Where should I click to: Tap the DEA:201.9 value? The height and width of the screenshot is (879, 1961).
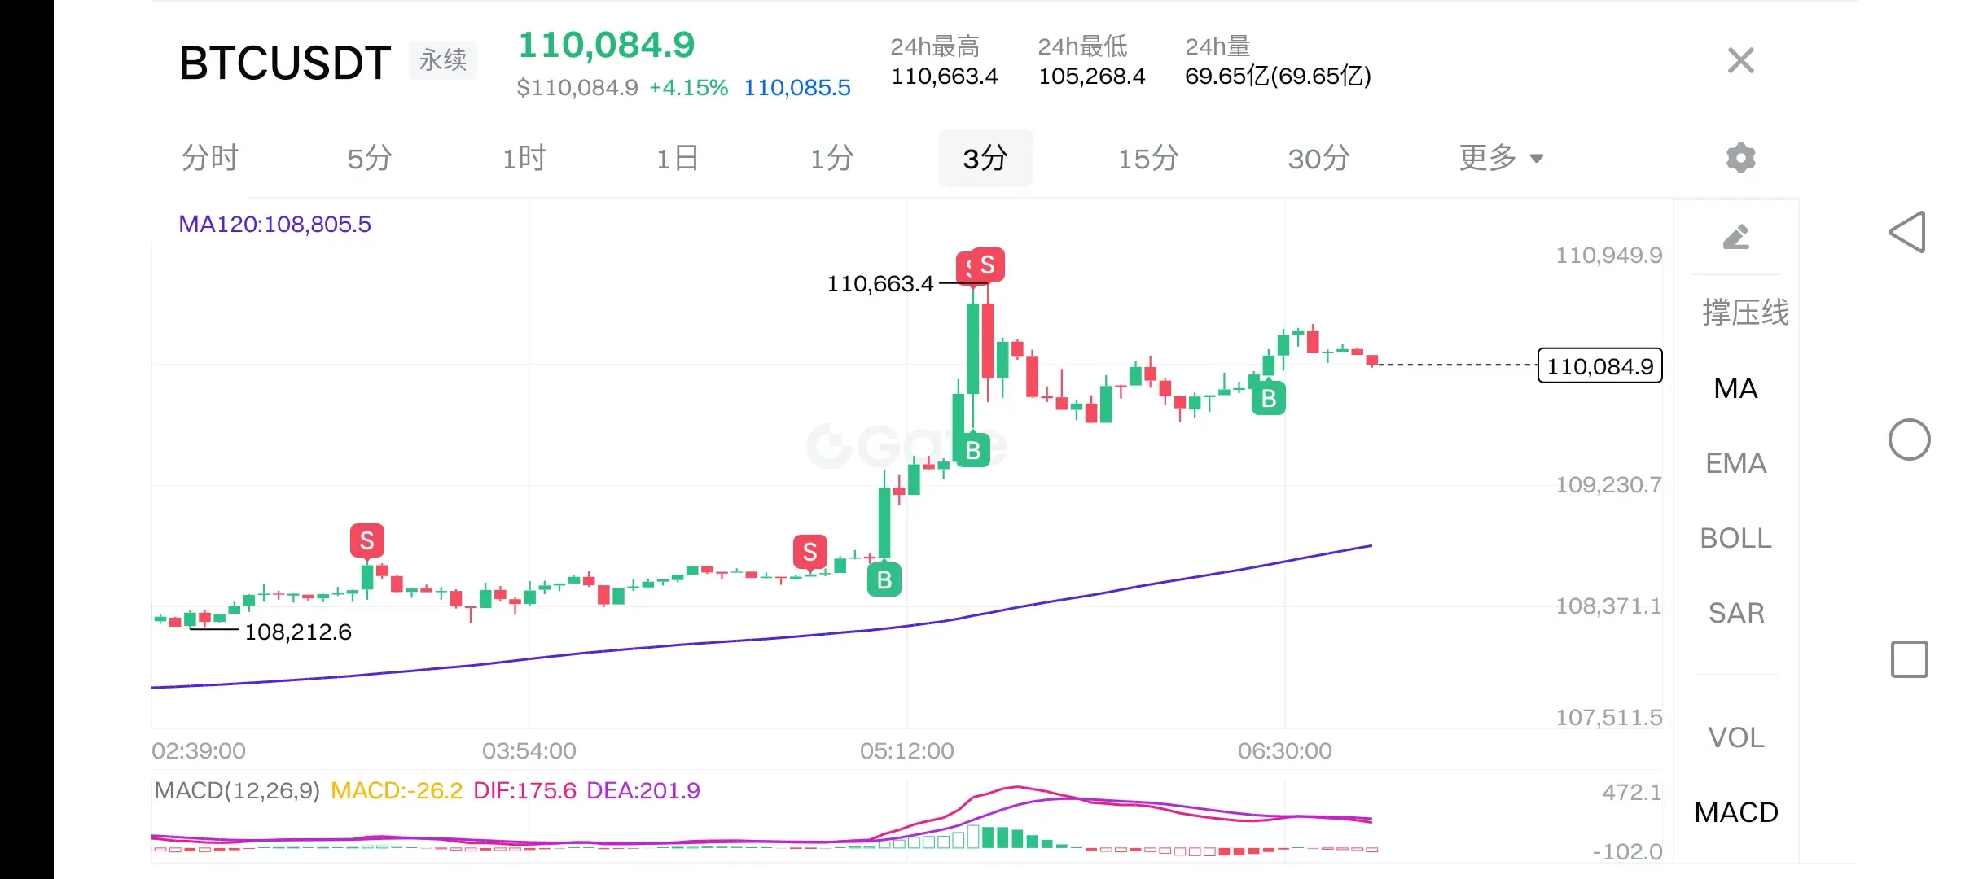643,790
